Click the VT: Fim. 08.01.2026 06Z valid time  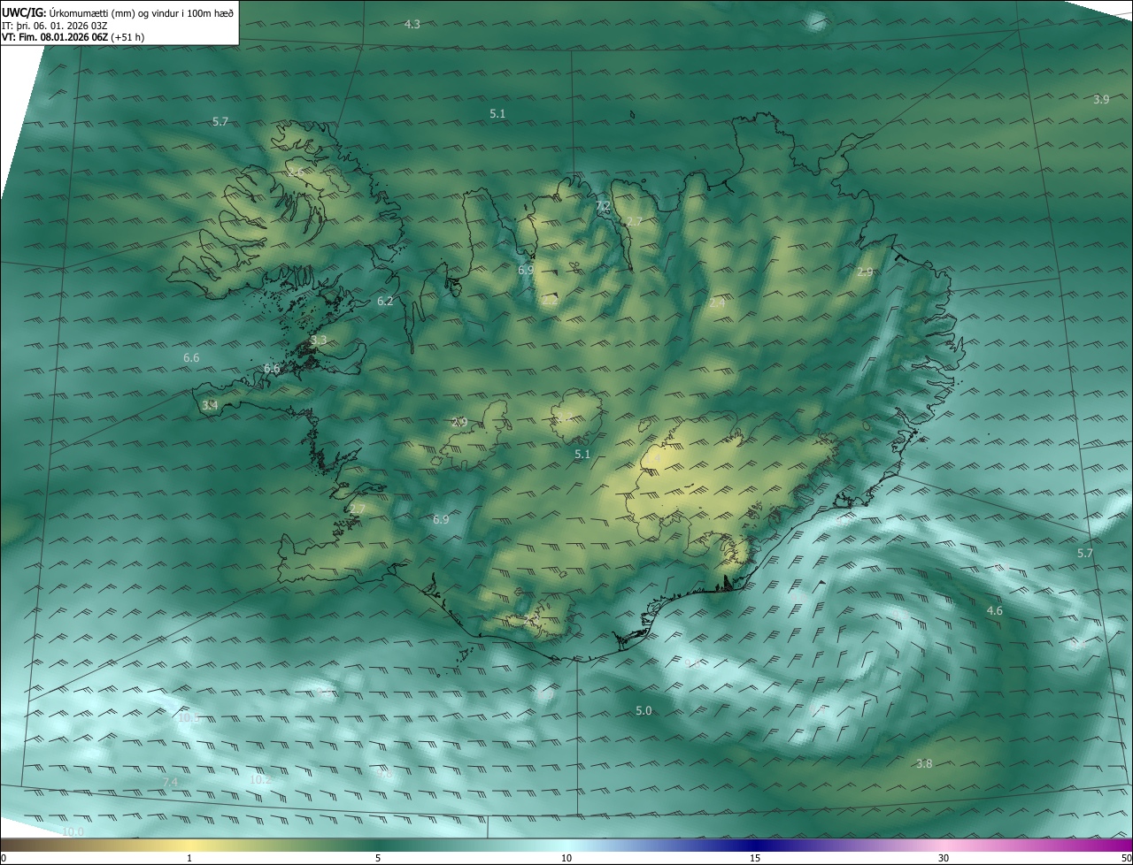[x=73, y=37]
